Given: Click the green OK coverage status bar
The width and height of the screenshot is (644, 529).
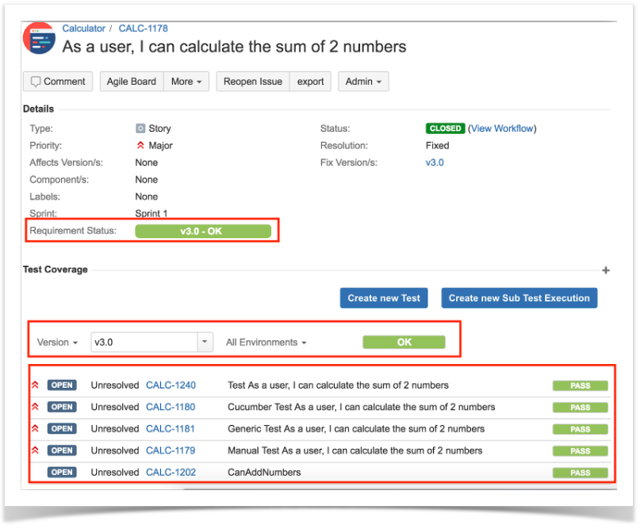Looking at the screenshot, I should coord(404,342).
